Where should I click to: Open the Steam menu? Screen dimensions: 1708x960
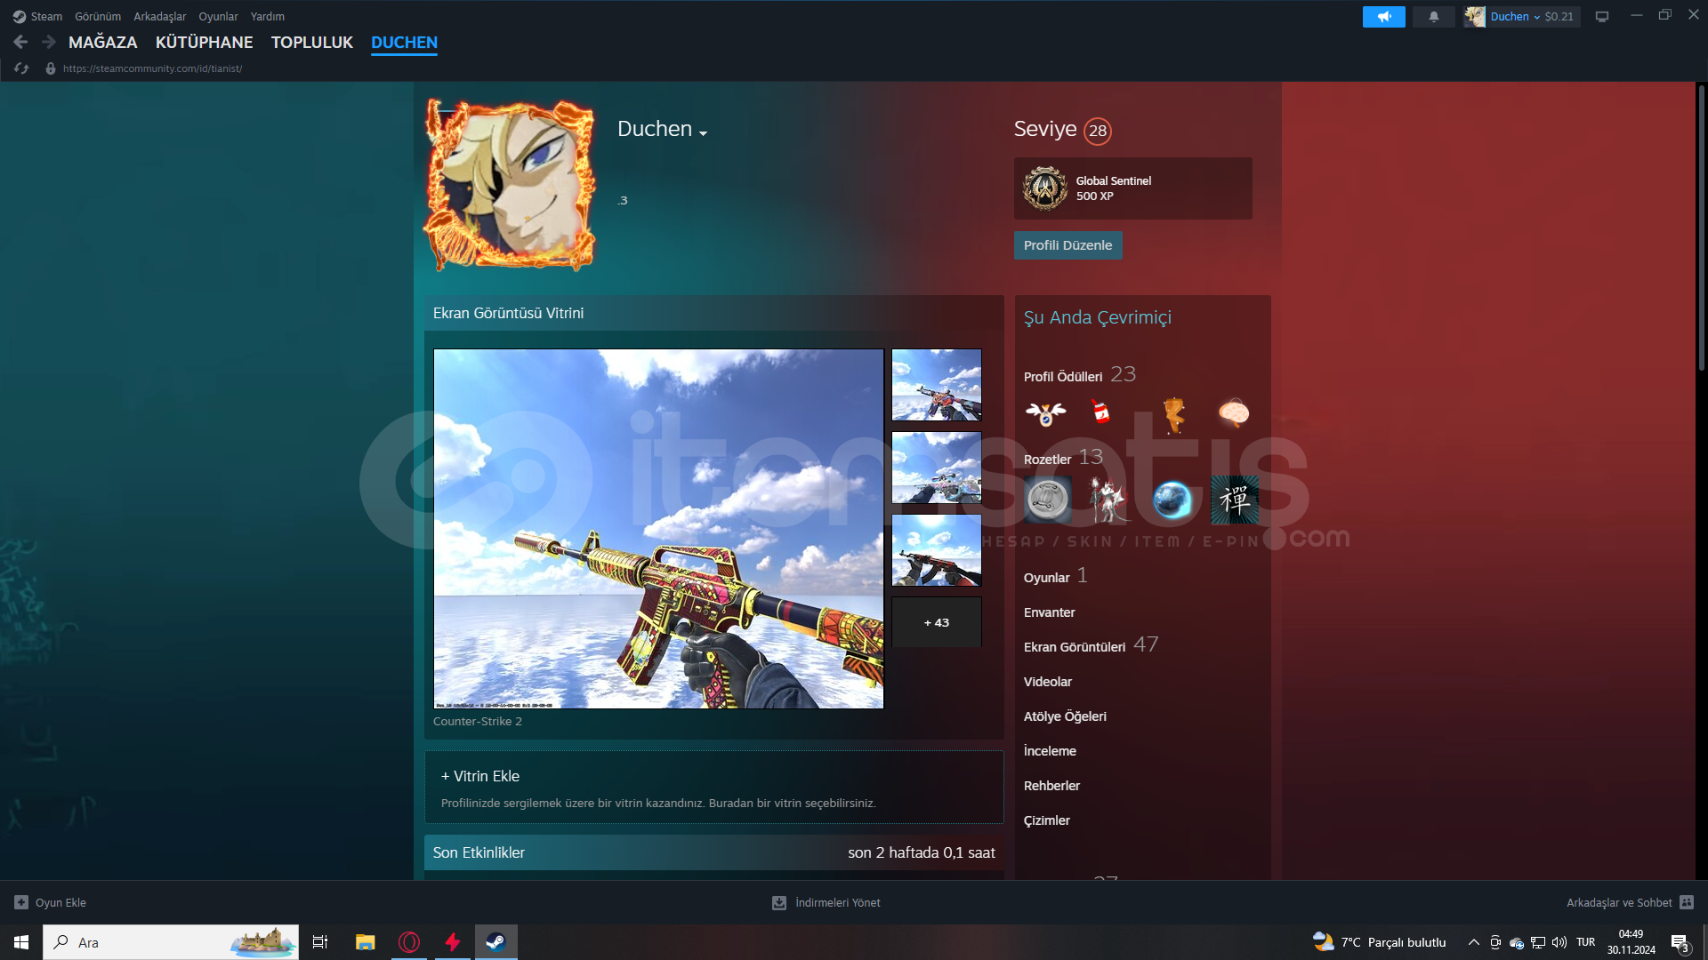46,17
